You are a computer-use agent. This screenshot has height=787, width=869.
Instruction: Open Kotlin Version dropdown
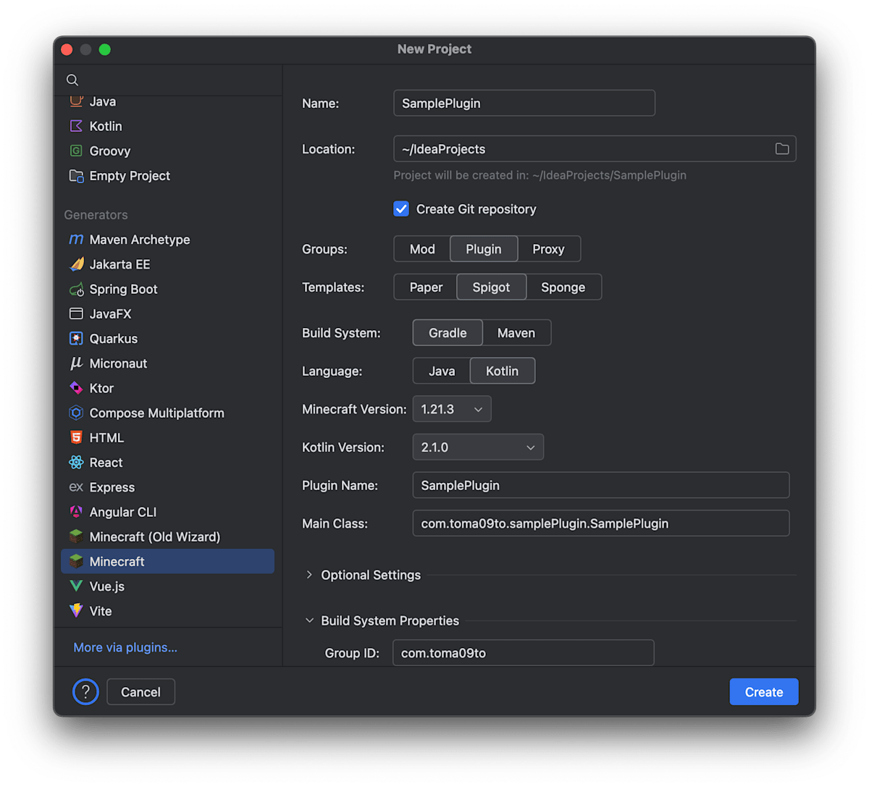pyautogui.click(x=478, y=447)
